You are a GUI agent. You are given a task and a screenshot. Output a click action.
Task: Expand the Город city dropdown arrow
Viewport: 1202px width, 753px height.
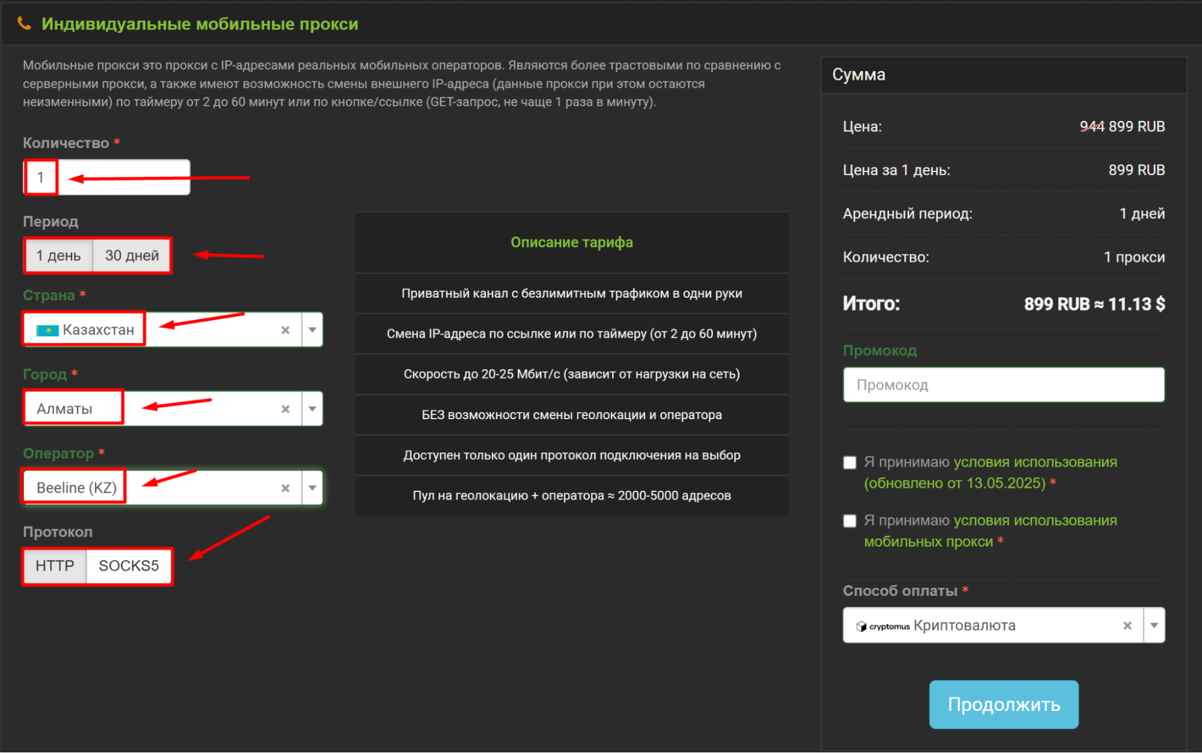point(312,409)
